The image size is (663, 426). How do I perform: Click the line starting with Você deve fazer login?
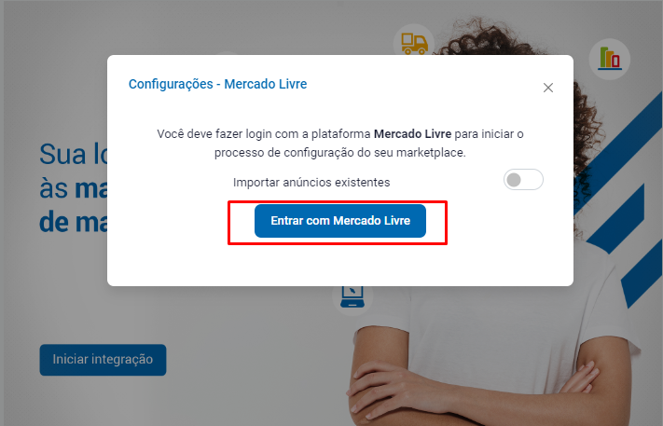coord(340,134)
